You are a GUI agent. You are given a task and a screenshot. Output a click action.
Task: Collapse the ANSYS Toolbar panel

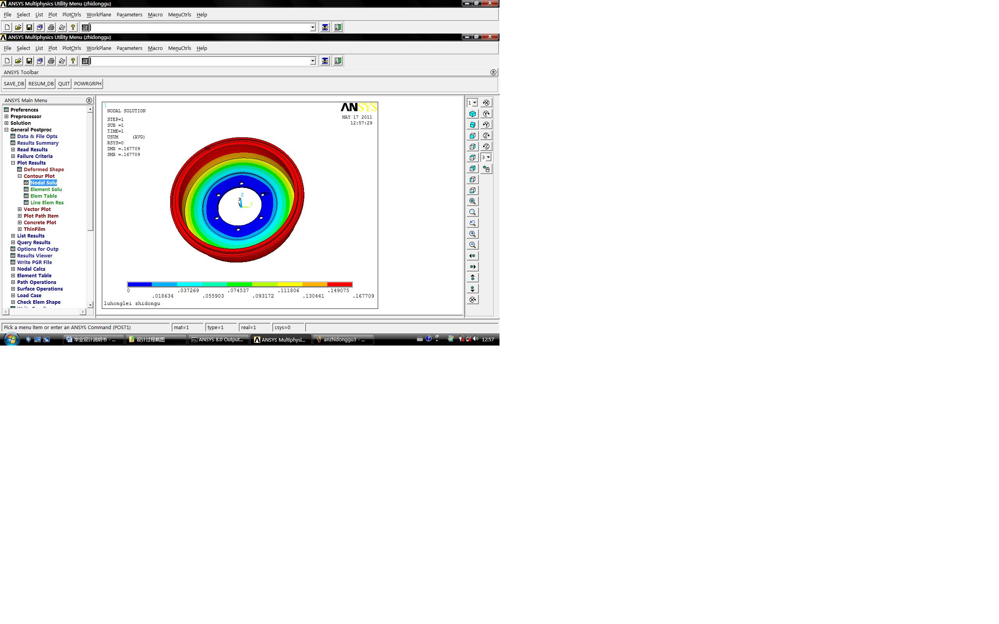493,73
